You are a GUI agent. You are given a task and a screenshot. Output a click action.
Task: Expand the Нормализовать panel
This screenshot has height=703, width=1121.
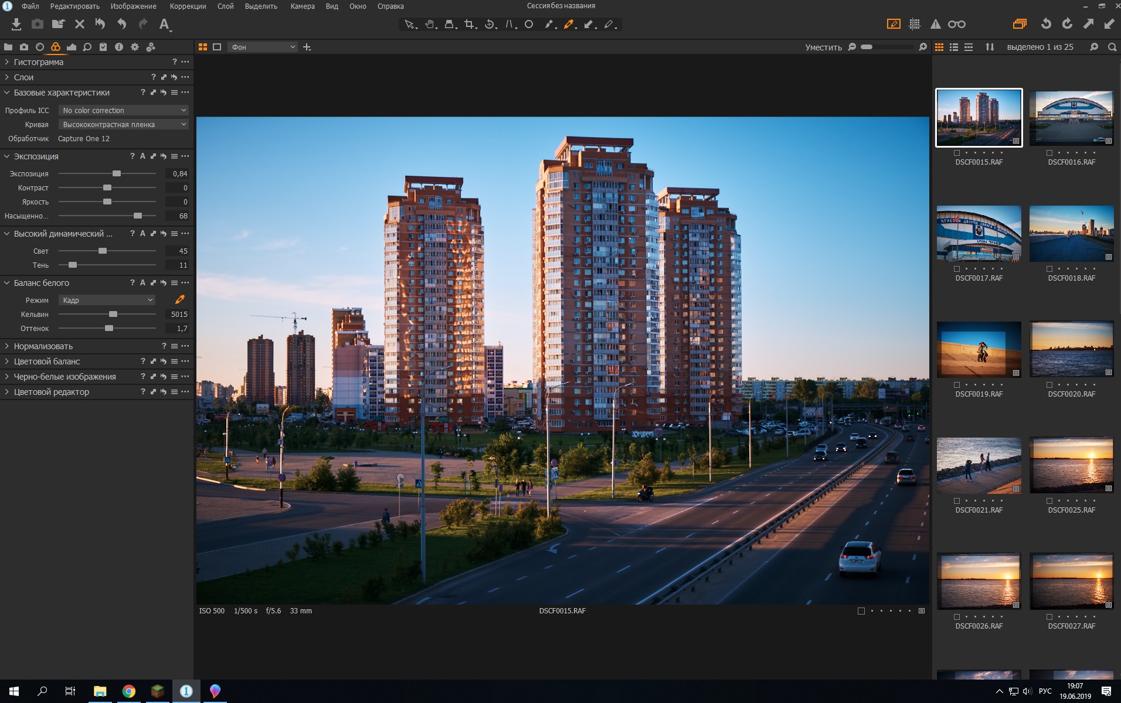[x=7, y=346]
